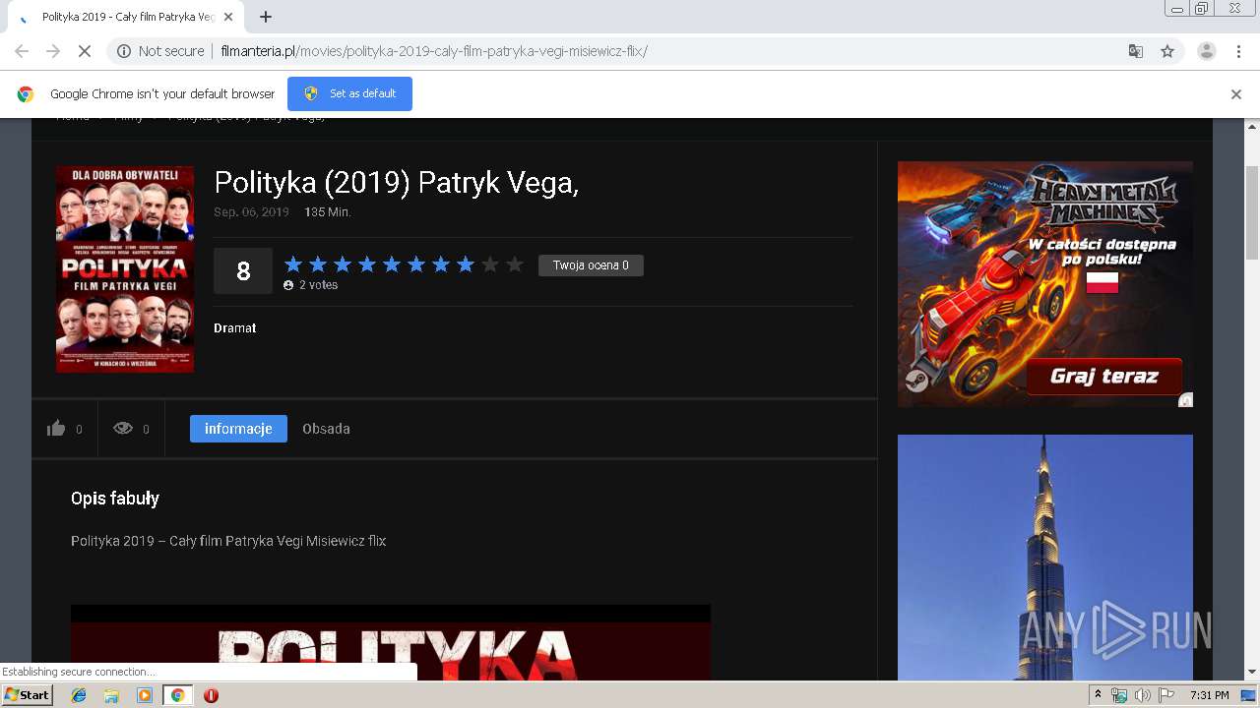Open the Polityka movie poster
Image resolution: width=1260 pixels, height=708 pixels.
click(125, 268)
